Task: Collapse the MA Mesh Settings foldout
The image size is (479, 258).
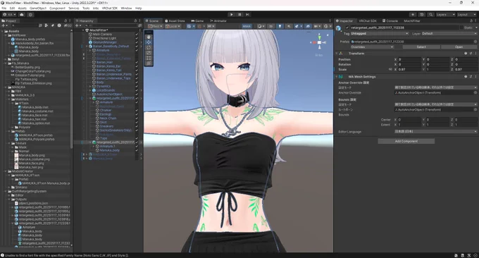Action: pos(337,77)
